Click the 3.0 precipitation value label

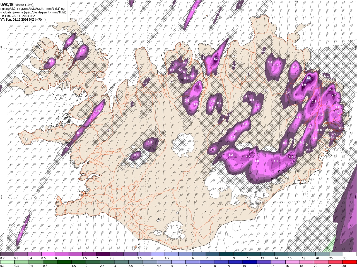coord(304,85)
